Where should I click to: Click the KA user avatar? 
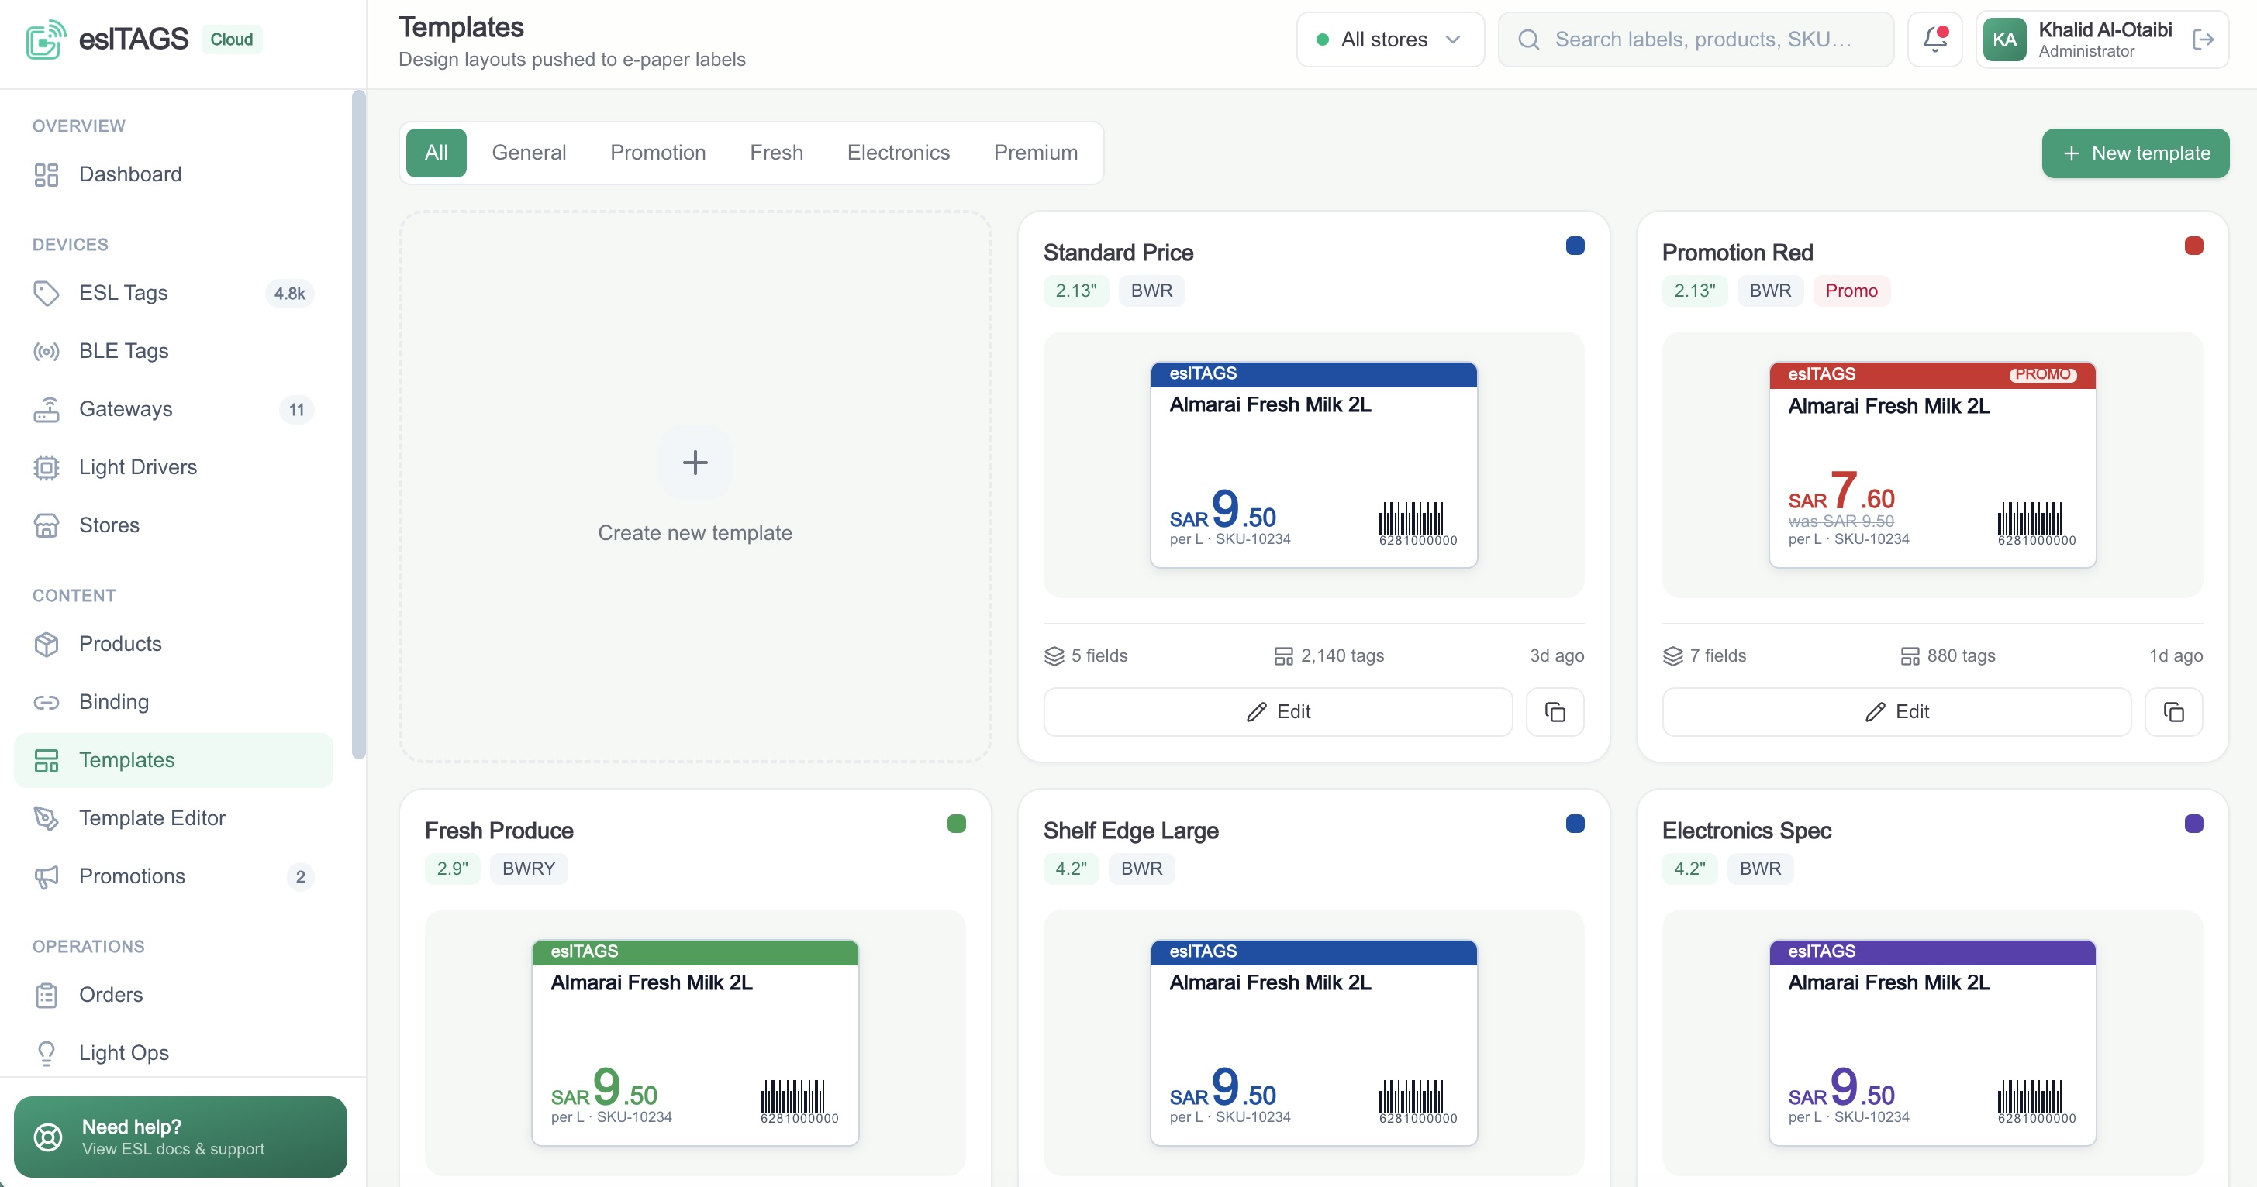click(2005, 40)
